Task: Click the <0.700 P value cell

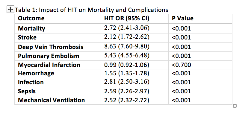Action: tap(200, 65)
